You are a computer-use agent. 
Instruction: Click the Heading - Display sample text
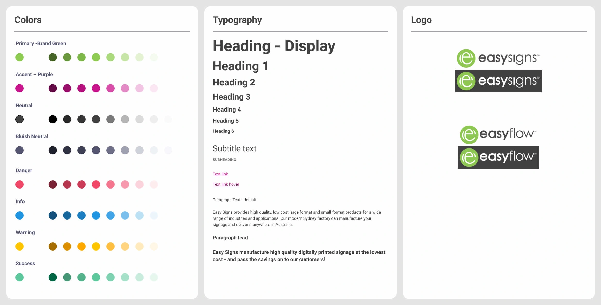(274, 46)
